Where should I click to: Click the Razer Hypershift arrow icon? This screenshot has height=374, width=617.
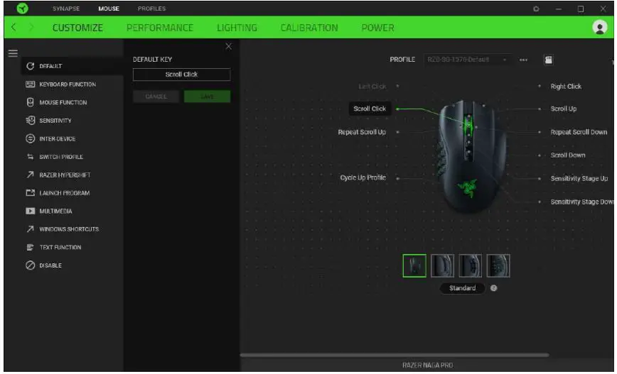[x=31, y=175]
